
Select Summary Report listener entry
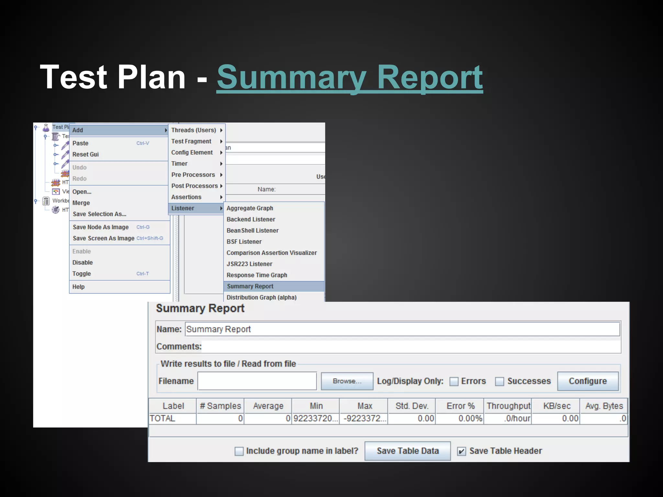pos(274,286)
